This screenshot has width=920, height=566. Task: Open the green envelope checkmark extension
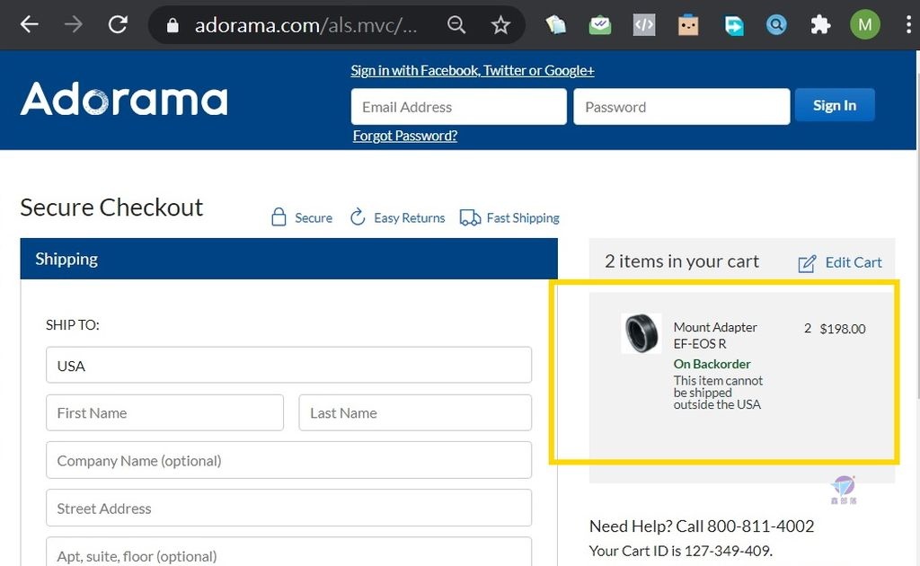[x=599, y=25]
